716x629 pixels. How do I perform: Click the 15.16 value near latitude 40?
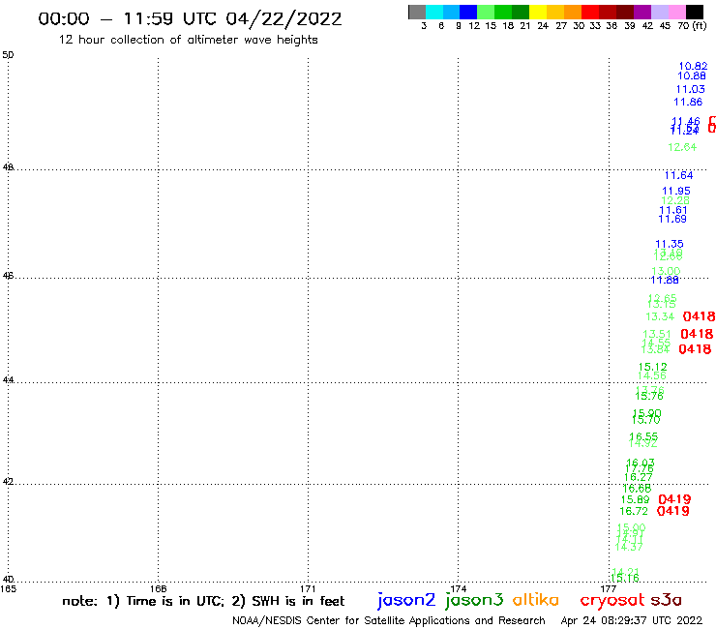(625, 579)
